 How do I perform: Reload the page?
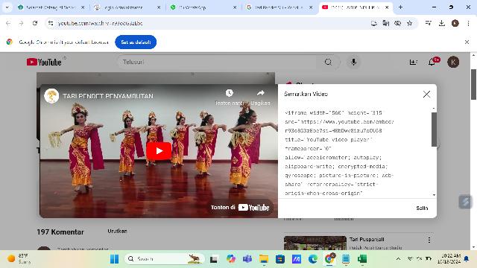click(x=35, y=23)
